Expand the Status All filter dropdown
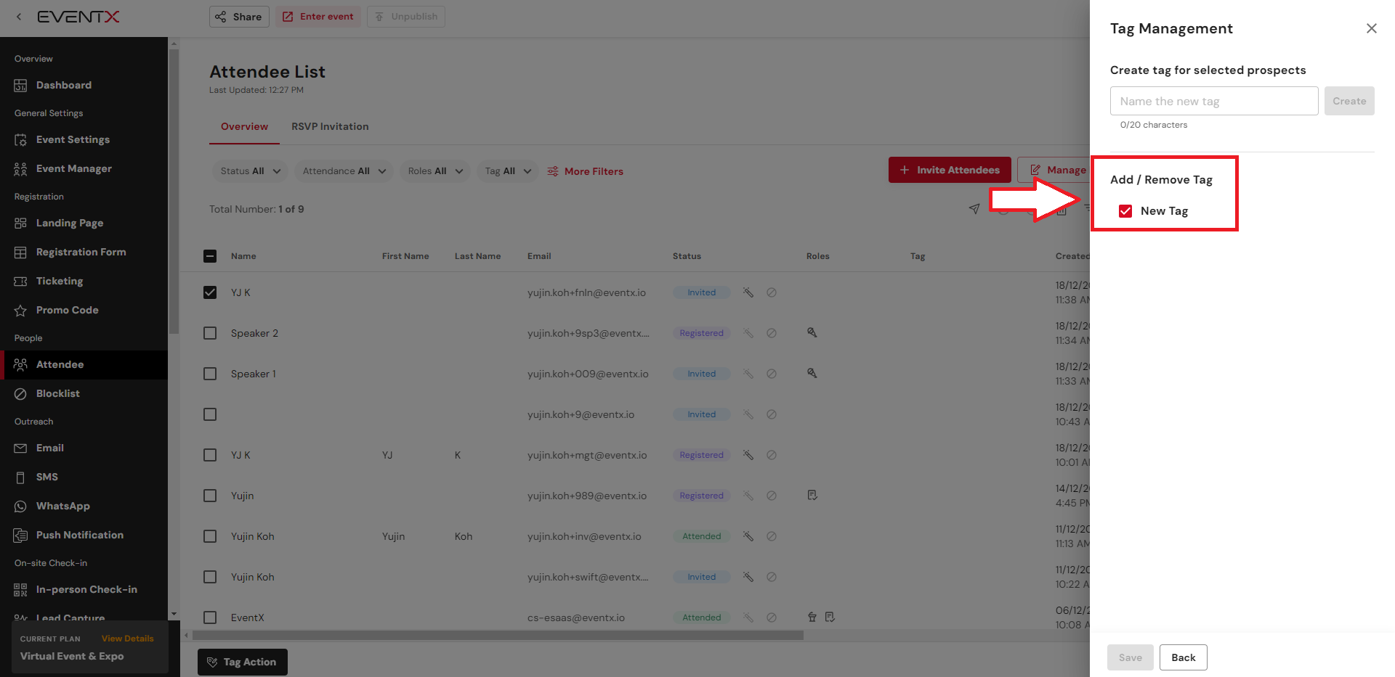Image resolution: width=1395 pixels, height=677 pixels. coord(250,171)
